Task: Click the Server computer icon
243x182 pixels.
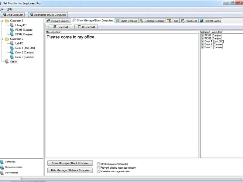Action: tap(7, 62)
